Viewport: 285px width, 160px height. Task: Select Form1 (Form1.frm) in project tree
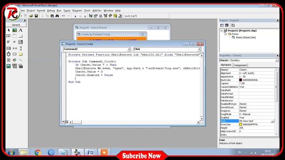[x=245, y=37]
